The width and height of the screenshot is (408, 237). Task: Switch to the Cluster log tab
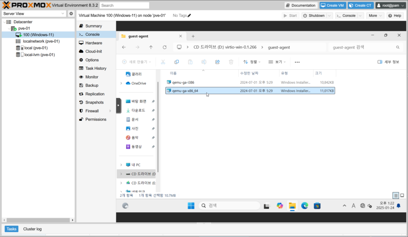pyautogui.click(x=32, y=229)
